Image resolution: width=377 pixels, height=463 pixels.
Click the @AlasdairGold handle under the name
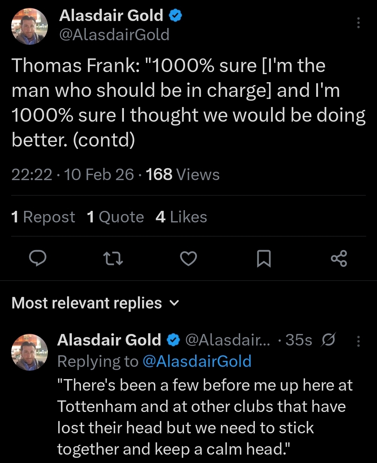point(114,35)
